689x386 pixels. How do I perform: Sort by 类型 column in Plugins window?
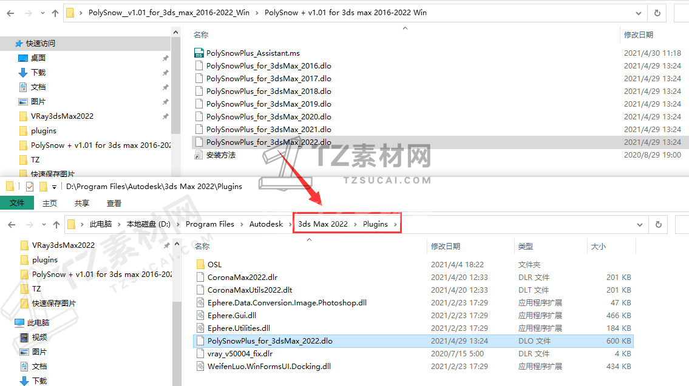[525, 247]
